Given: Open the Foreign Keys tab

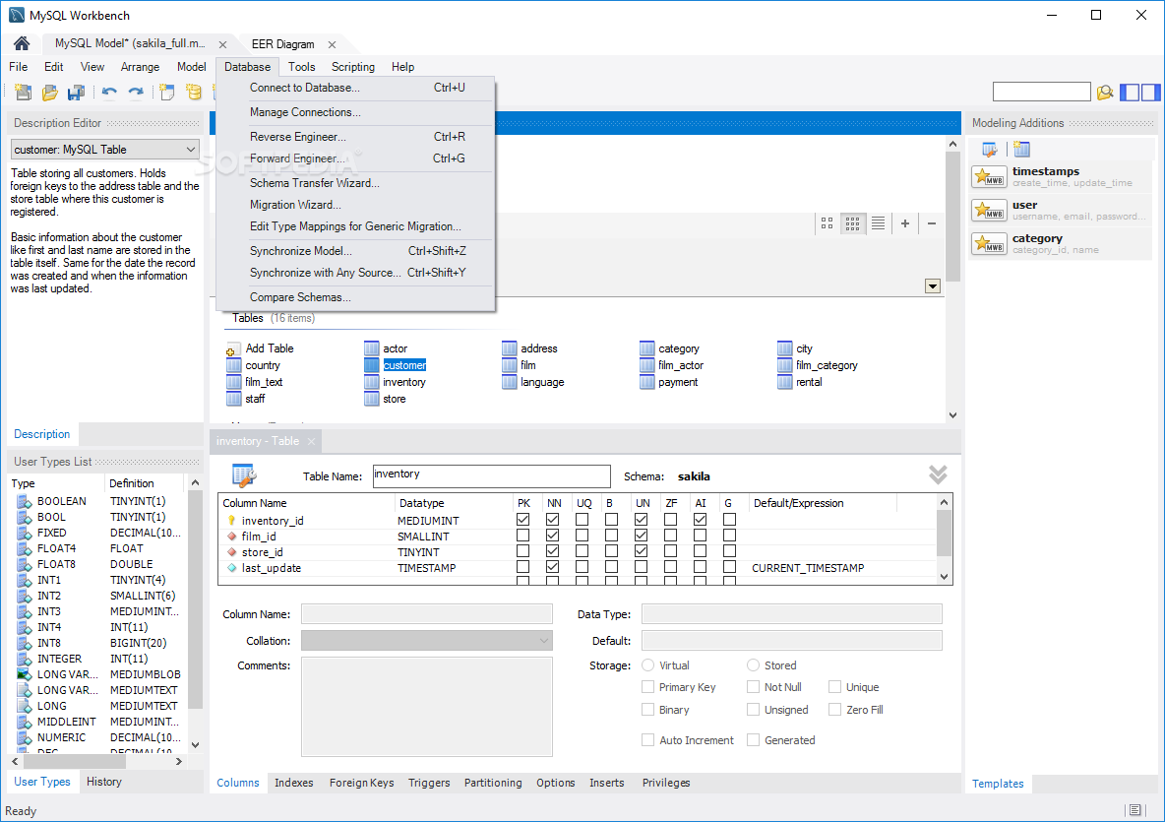Looking at the screenshot, I should pyautogui.click(x=362, y=783).
